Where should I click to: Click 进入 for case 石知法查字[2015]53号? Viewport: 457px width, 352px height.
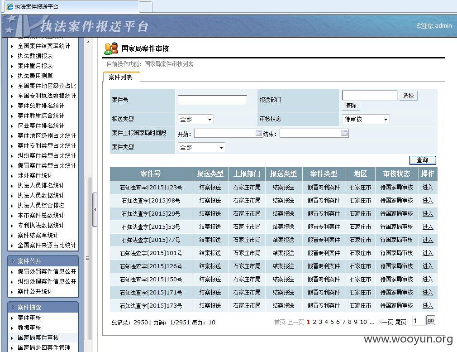click(428, 227)
